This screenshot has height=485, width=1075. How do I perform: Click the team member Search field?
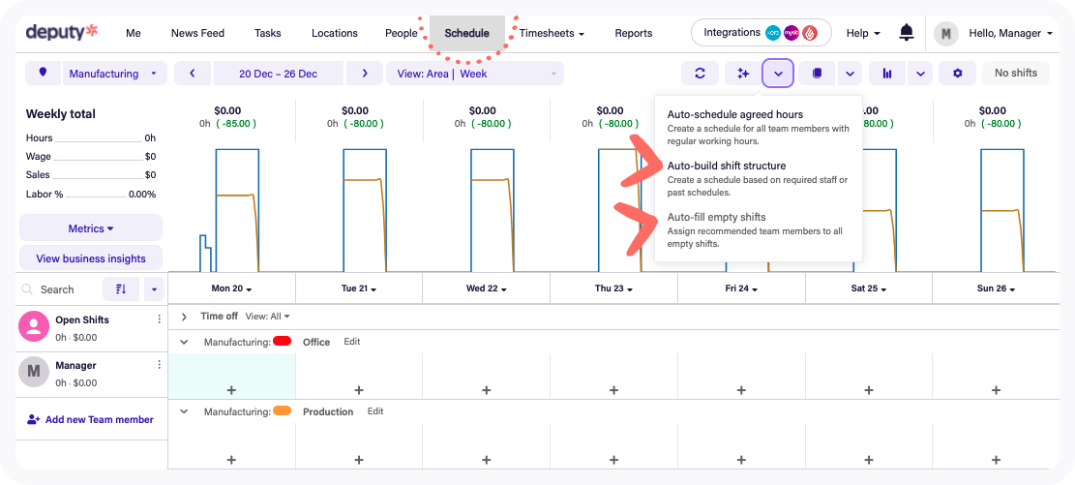coord(64,289)
